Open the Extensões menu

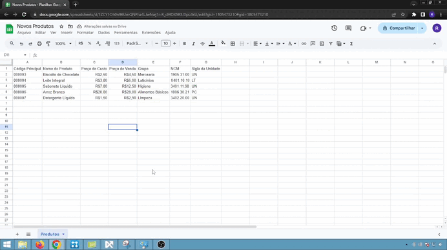[151, 32]
